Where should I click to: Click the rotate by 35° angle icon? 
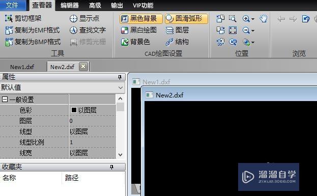click(x=220, y=42)
